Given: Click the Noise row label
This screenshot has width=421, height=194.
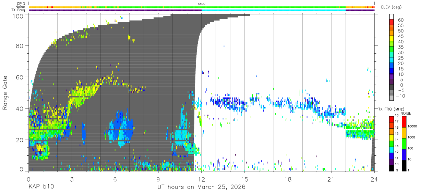Looking at the screenshot, I should (21, 7).
